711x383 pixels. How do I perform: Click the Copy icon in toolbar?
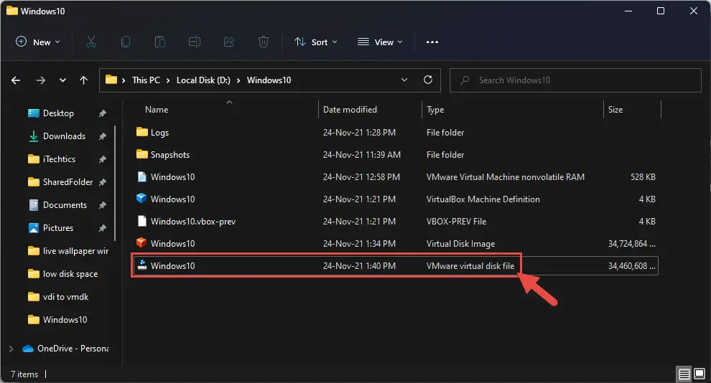tap(126, 42)
